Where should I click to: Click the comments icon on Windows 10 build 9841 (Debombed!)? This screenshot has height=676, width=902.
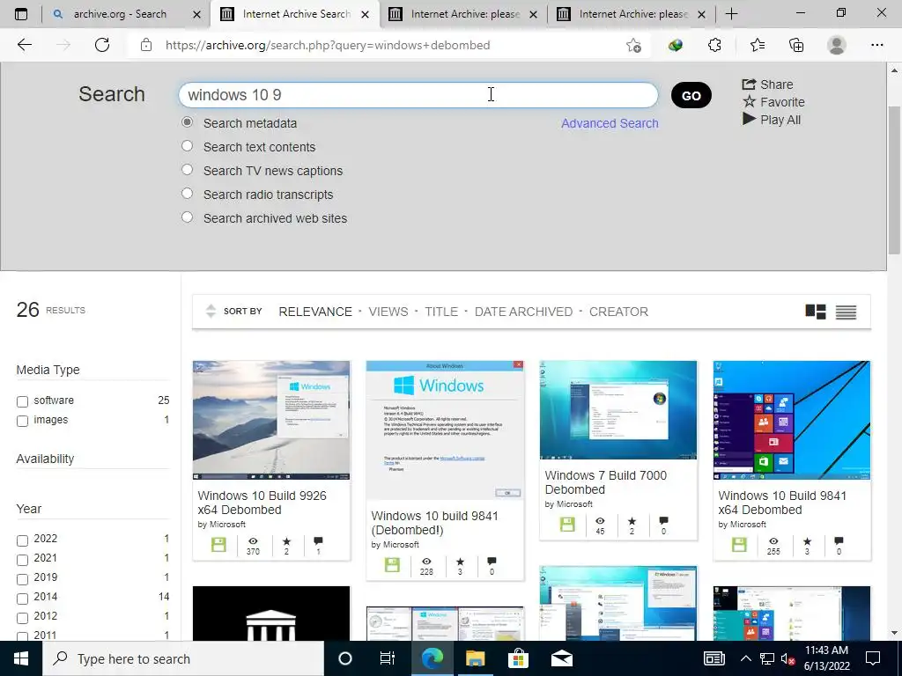[x=492, y=561]
